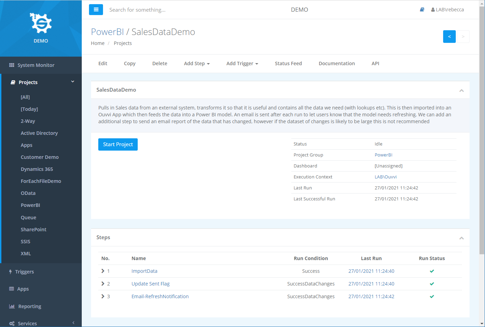The image size is (485, 327).
Task: Select Active Directory project group
Action: point(39,133)
